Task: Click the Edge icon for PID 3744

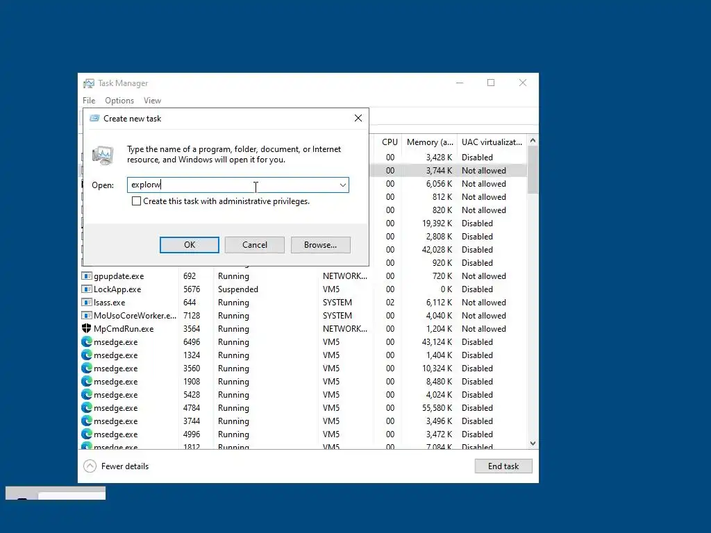Action: pyautogui.click(x=87, y=421)
